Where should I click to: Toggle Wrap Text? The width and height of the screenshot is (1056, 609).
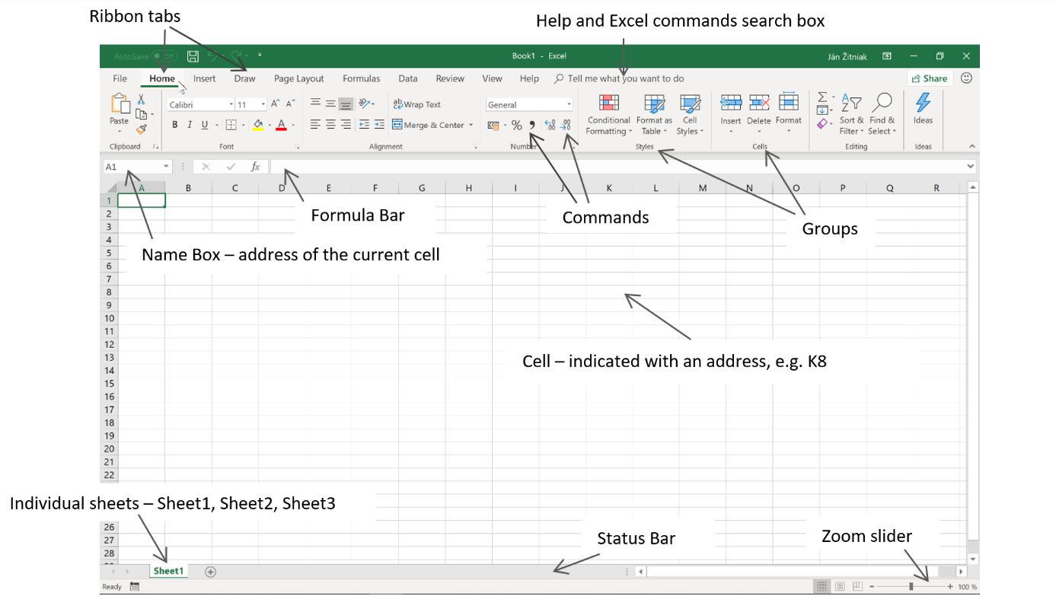417,104
